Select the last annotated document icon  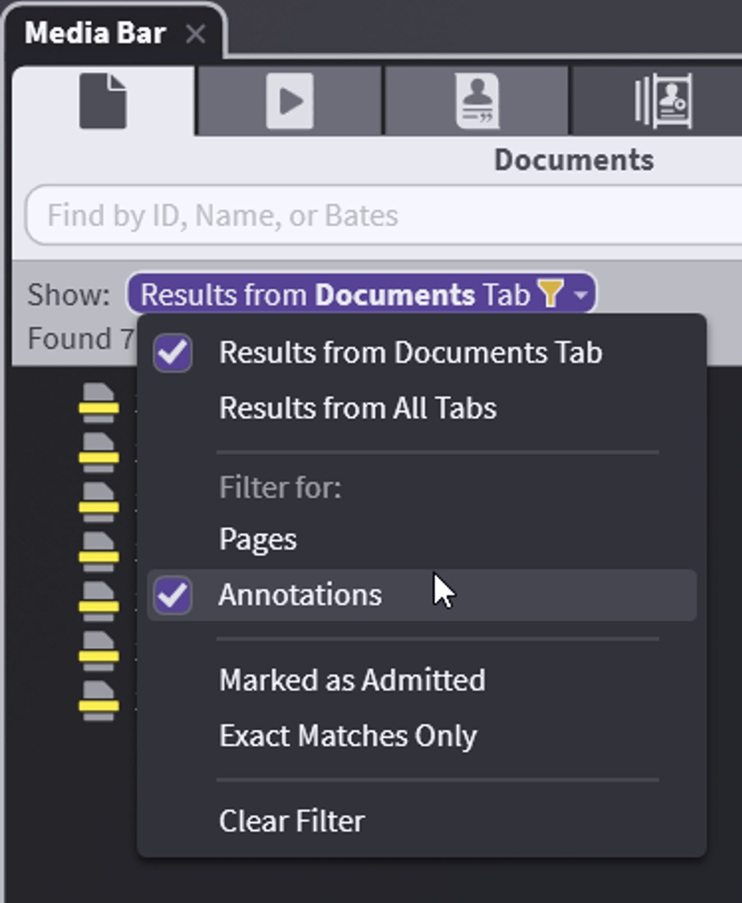[x=99, y=700]
